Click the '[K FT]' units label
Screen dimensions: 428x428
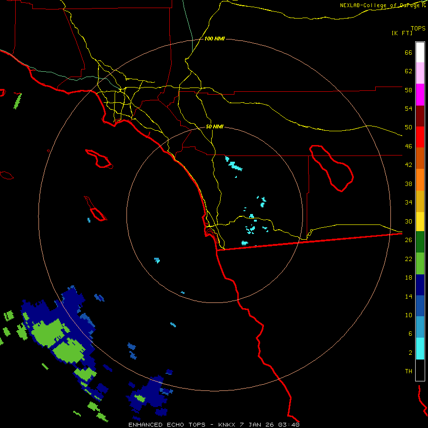pyautogui.click(x=402, y=33)
